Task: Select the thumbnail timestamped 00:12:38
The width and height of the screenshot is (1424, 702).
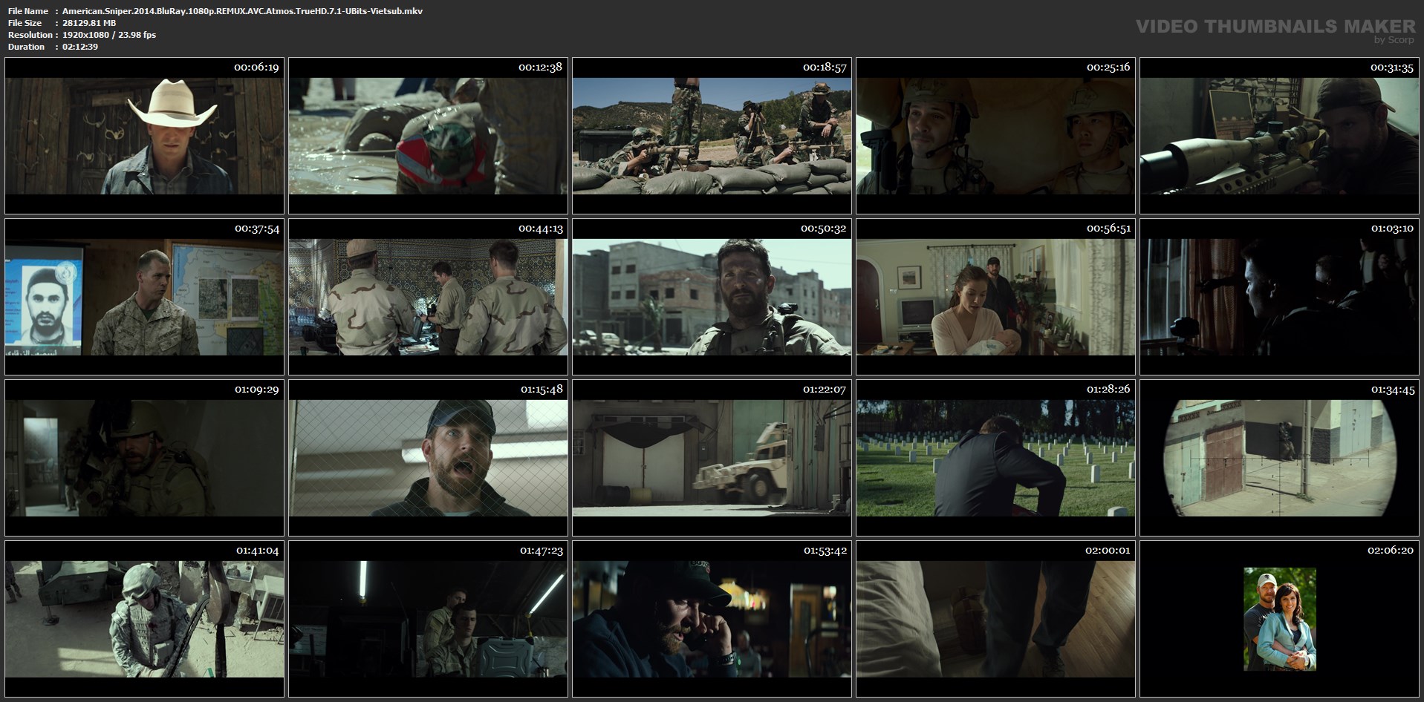Action: (x=428, y=136)
